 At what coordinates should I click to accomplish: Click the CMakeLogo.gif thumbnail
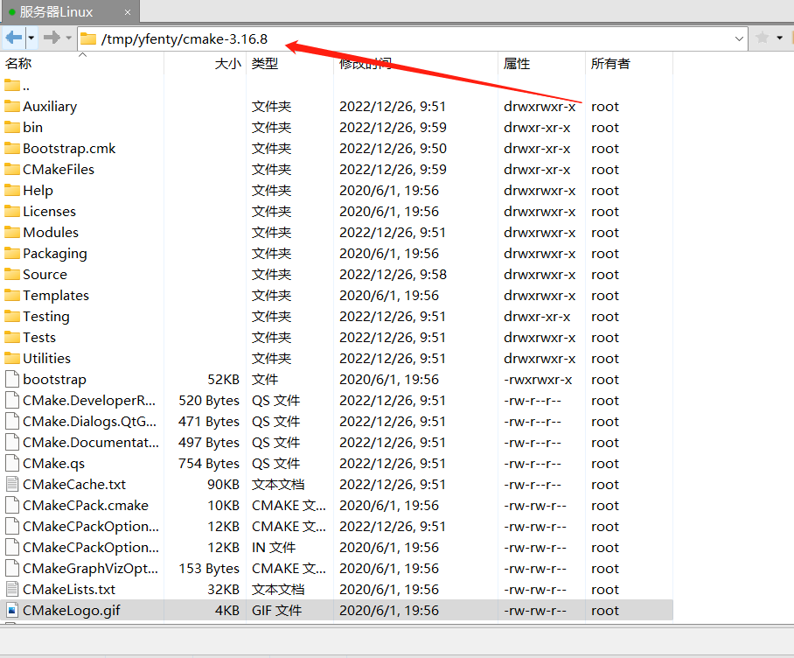click(12, 610)
